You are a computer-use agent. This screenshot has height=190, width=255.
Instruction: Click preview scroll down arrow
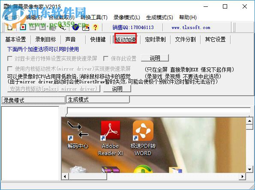[249, 170]
